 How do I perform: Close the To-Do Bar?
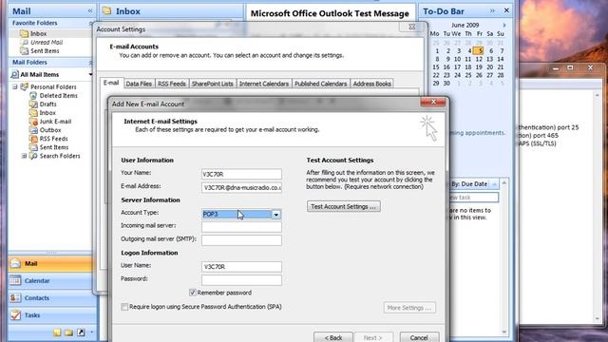tap(506, 10)
